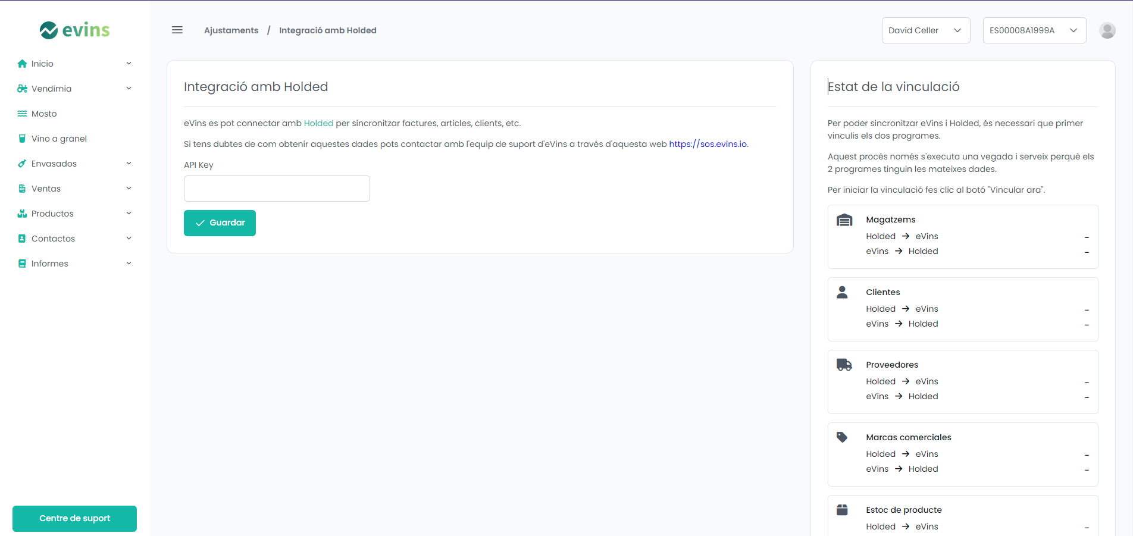Viewport: 1133px width, 536px height.
Task: Click Estoc de producte 'Holded → eVins' row
Action: 978,526
